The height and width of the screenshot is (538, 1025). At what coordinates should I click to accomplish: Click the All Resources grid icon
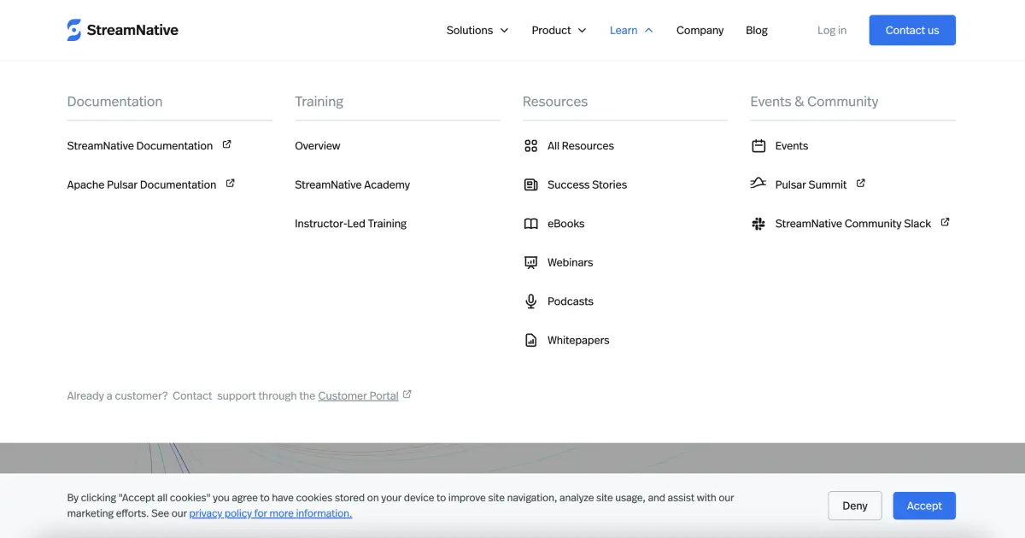(x=530, y=146)
